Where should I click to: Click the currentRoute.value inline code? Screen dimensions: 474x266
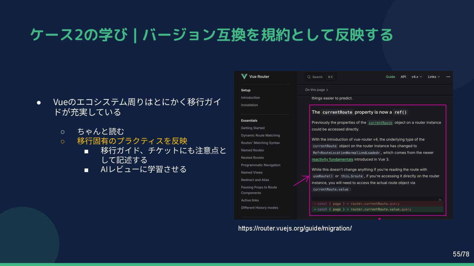330,189
